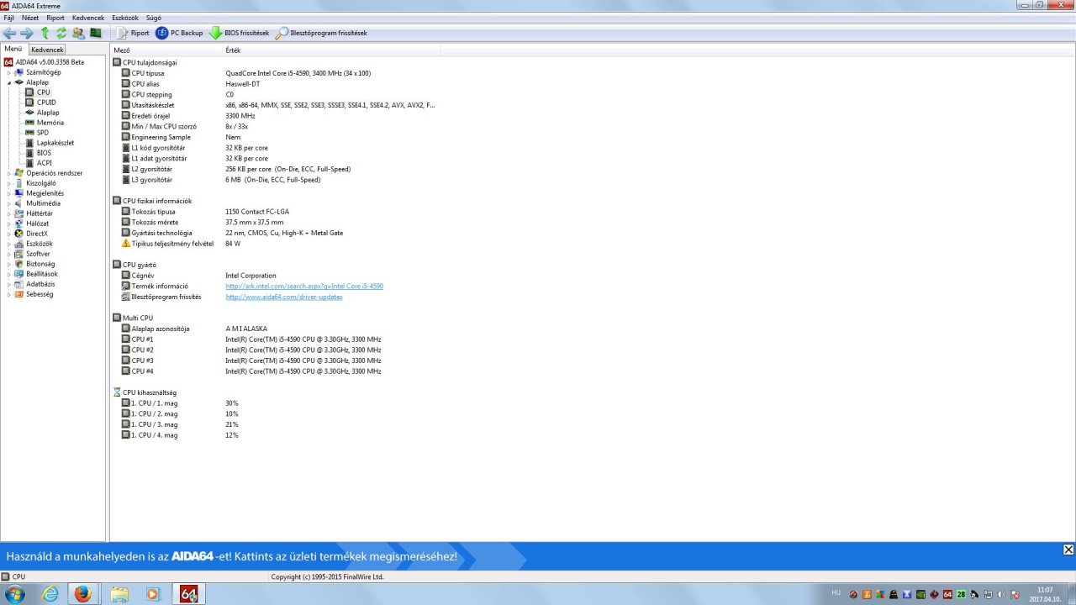Select Biztonság in the tree
The image size is (1076, 605).
click(40, 264)
